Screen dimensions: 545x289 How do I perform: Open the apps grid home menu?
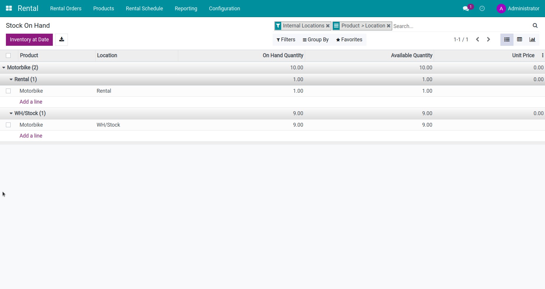[x=9, y=8]
